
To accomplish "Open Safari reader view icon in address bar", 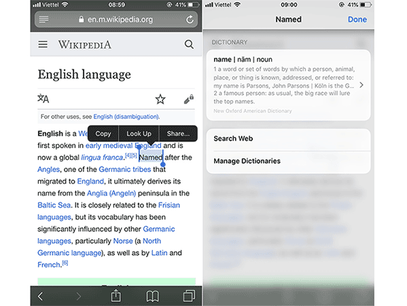I will point(43,19).
